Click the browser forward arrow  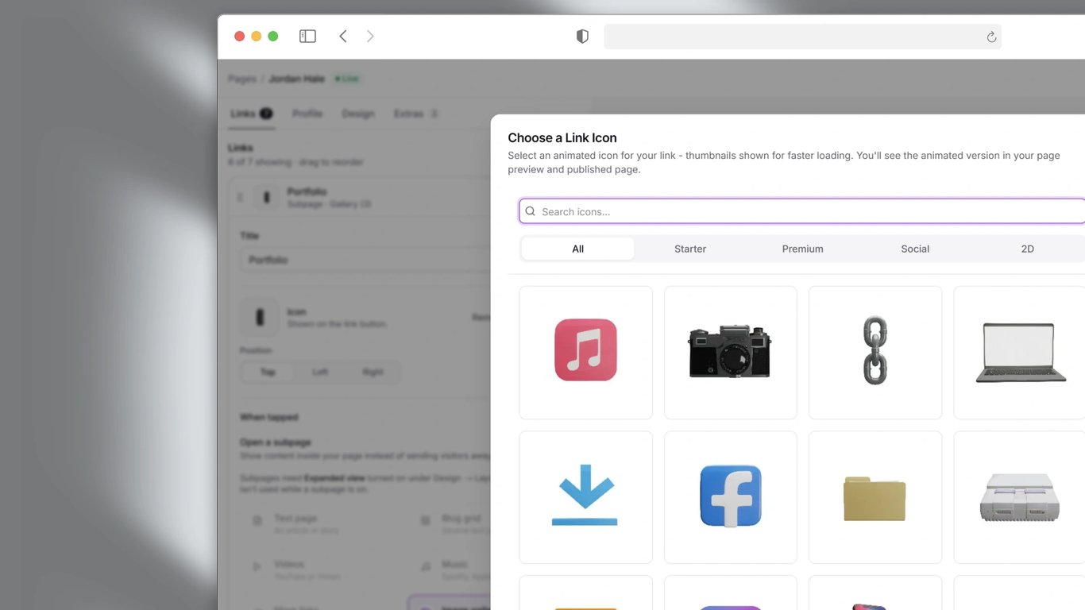370,37
